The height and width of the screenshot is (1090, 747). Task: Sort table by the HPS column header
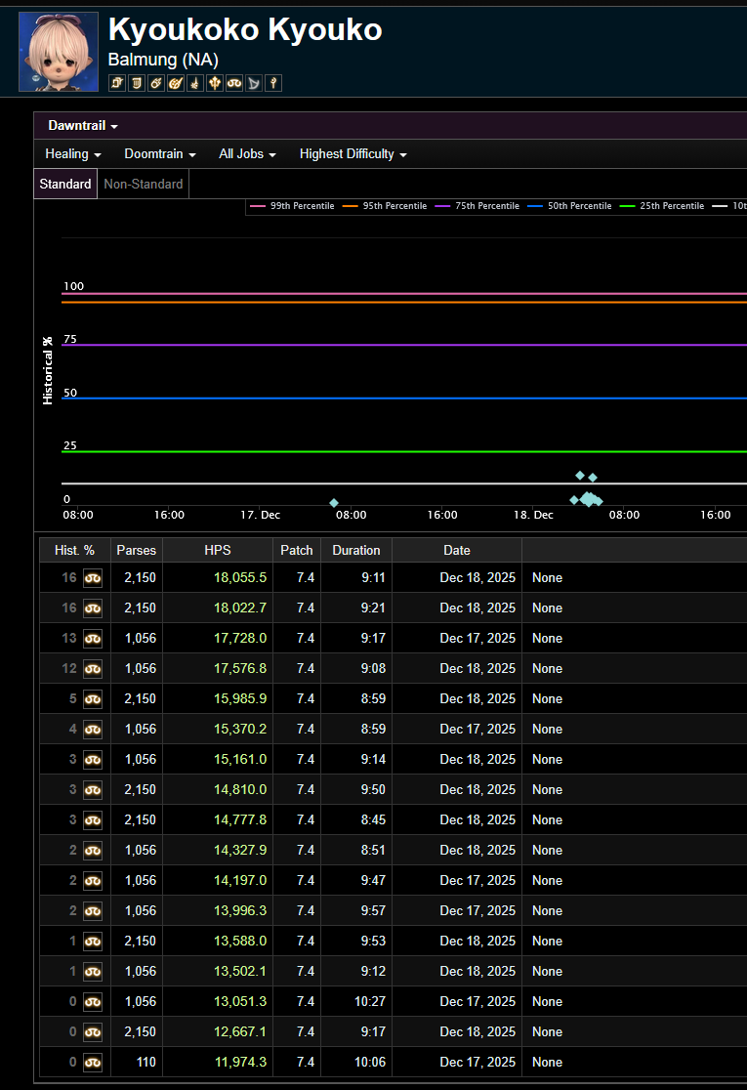pyautogui.click(x=218, y=550)
